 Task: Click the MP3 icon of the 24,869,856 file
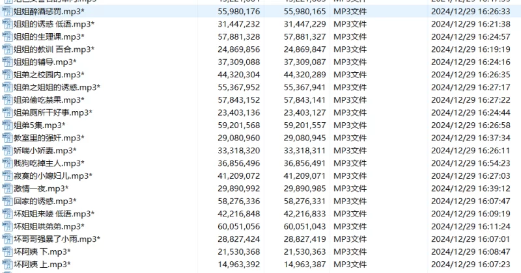7,49
